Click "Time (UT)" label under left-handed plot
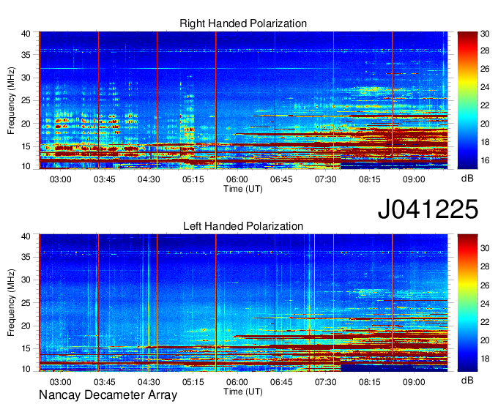498x404 pixels. pyautogui.click(x=243, y=392)
